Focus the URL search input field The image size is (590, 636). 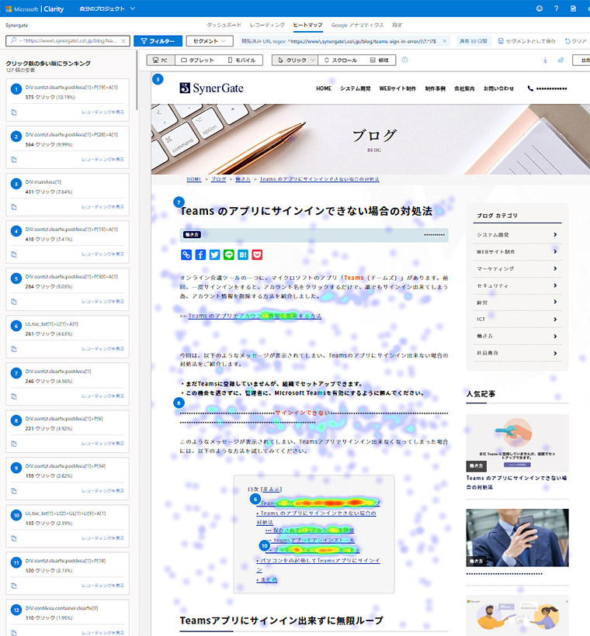[67, 41]
